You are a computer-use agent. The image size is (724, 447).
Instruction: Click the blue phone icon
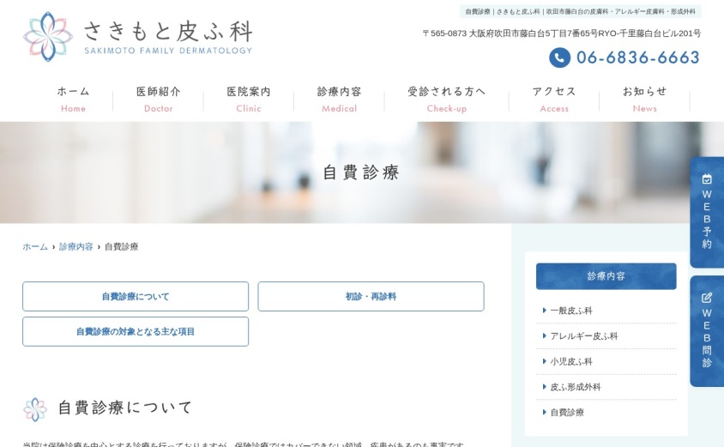click(559, 57)
